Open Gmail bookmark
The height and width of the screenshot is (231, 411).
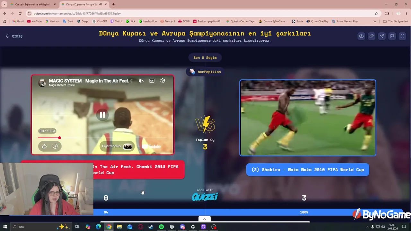click(18, 21)
